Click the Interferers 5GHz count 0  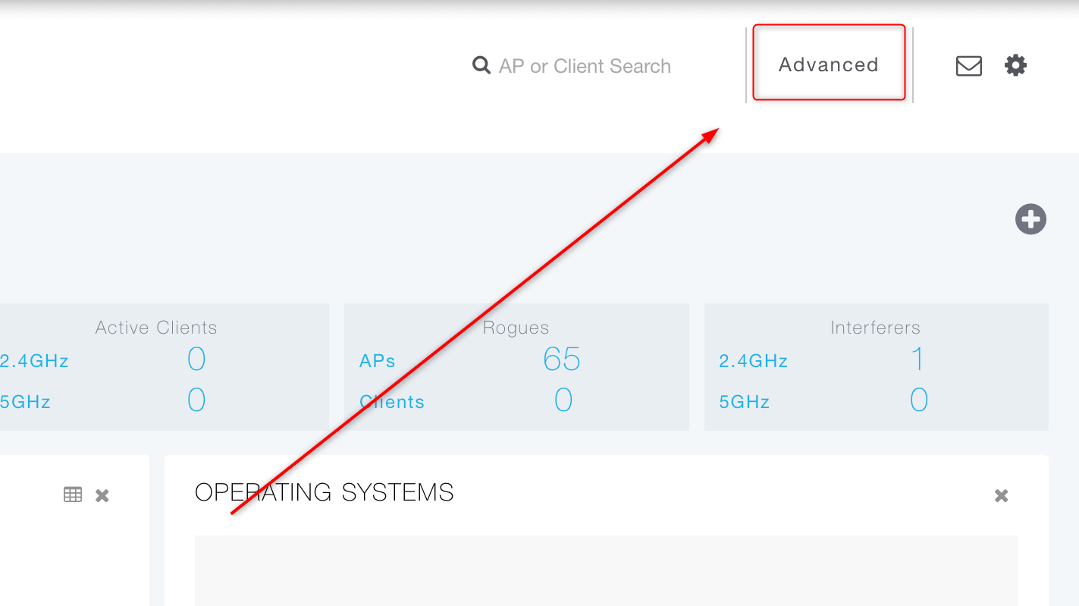pyautogui.click(x=918, y=400)
